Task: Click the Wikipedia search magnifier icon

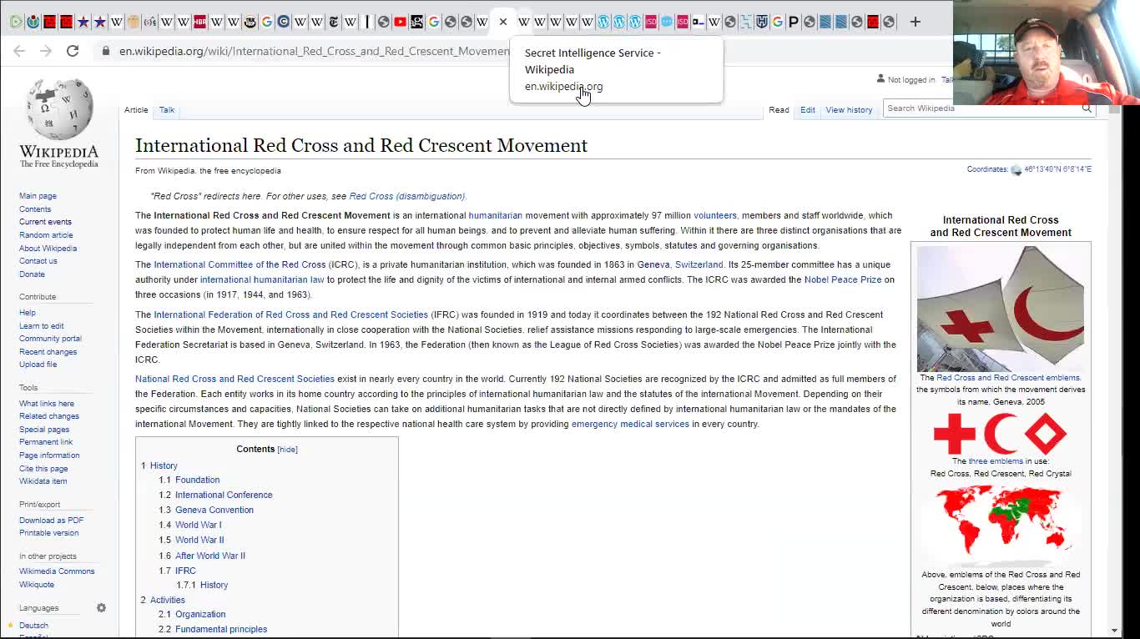Action: (1087, 108)
